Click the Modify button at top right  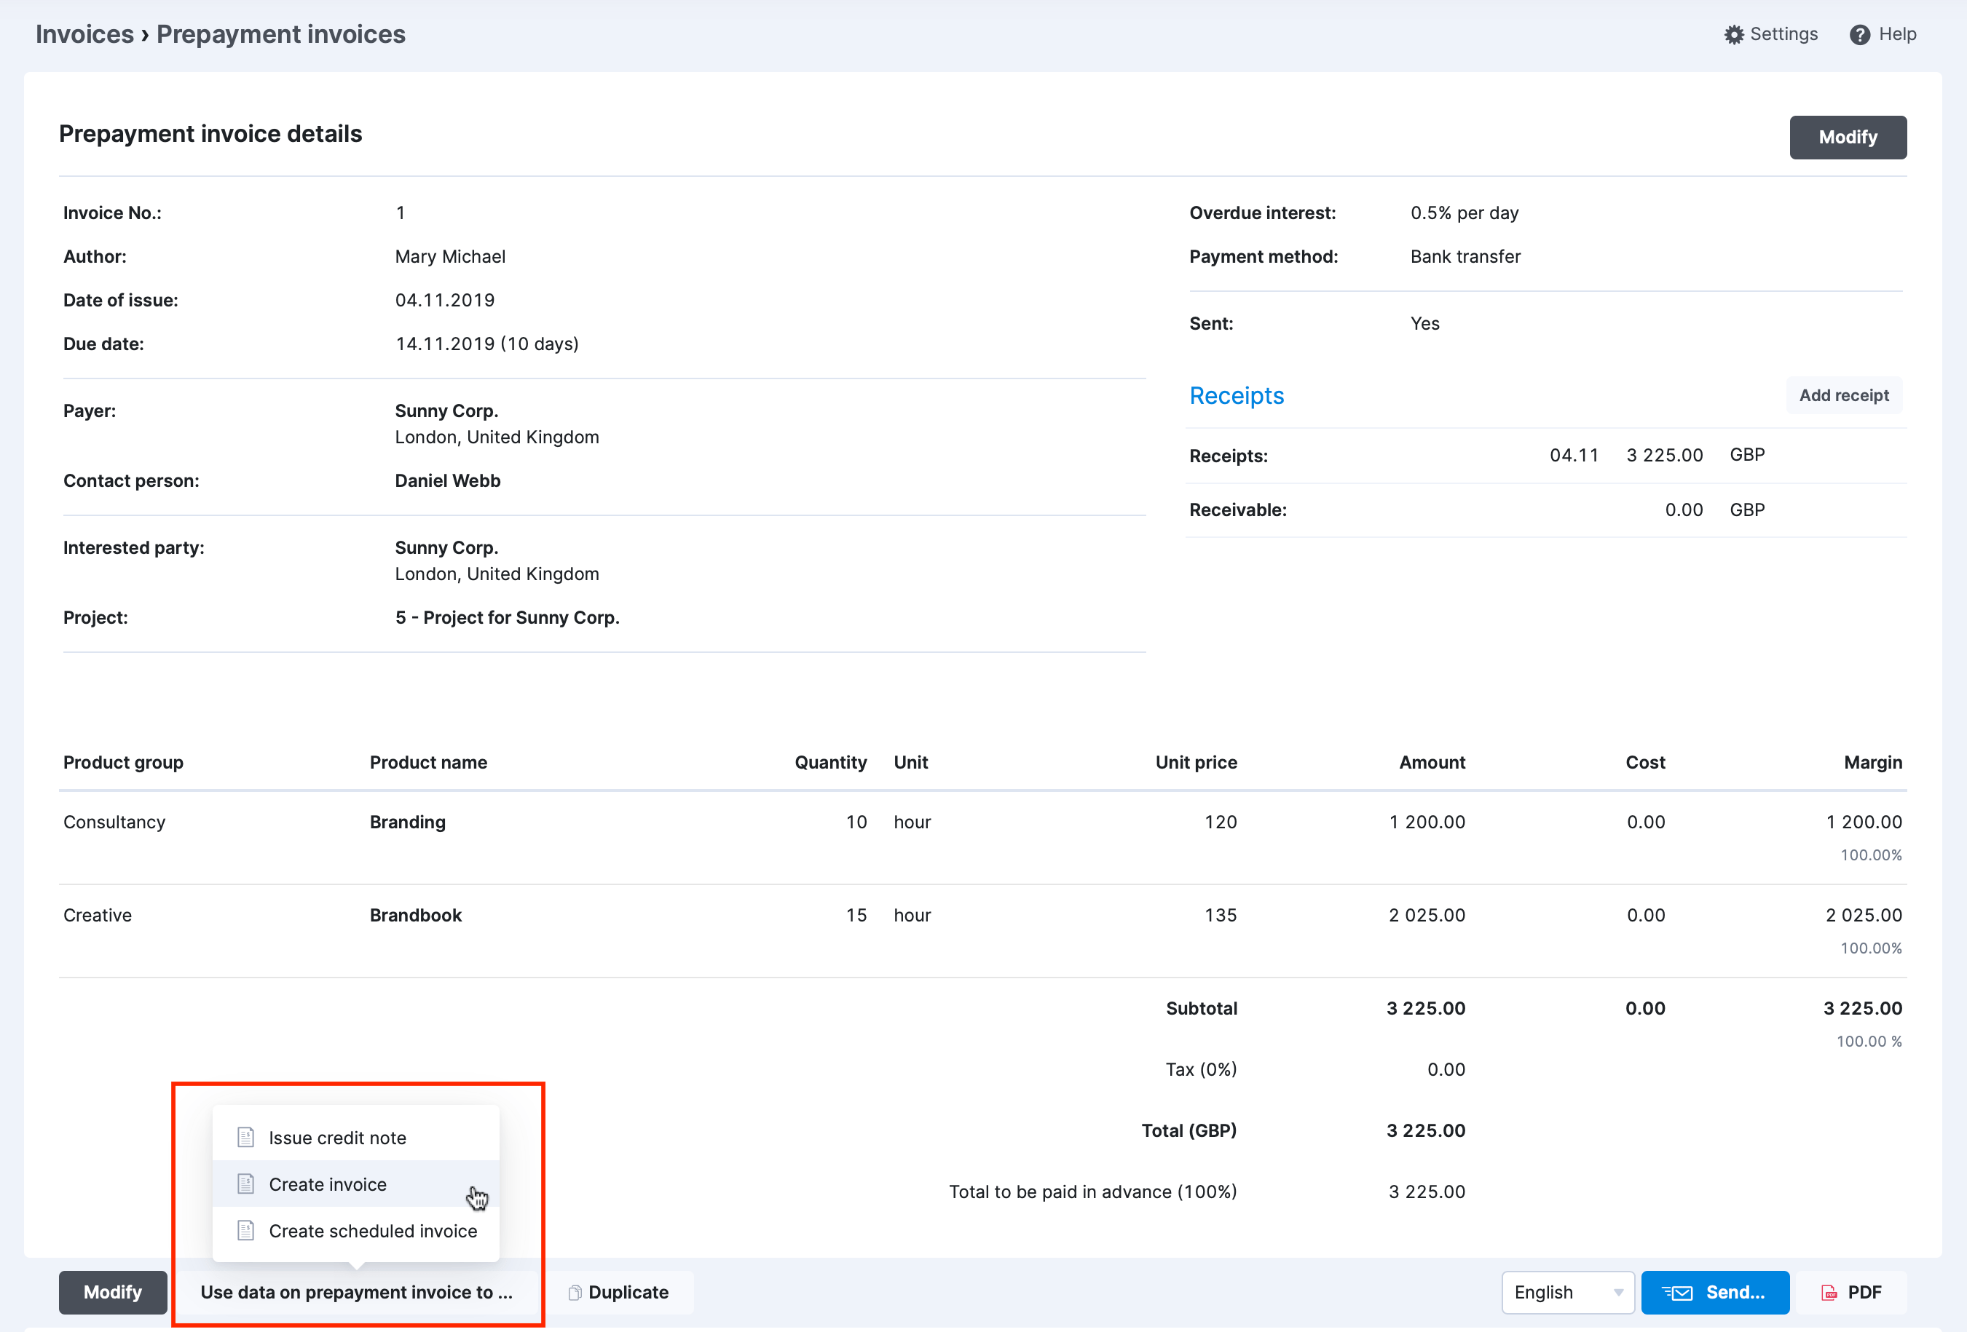point(1848,136)
